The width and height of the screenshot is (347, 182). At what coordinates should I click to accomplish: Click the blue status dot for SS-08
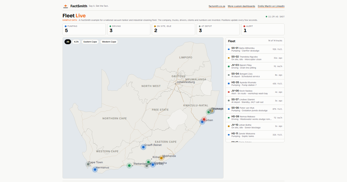pos(229,109)
